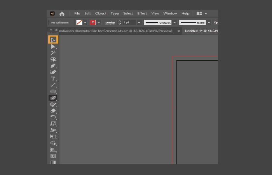Screen dimensions: 272x175
Task: Select the Width tool
Action: pos(53,130)
